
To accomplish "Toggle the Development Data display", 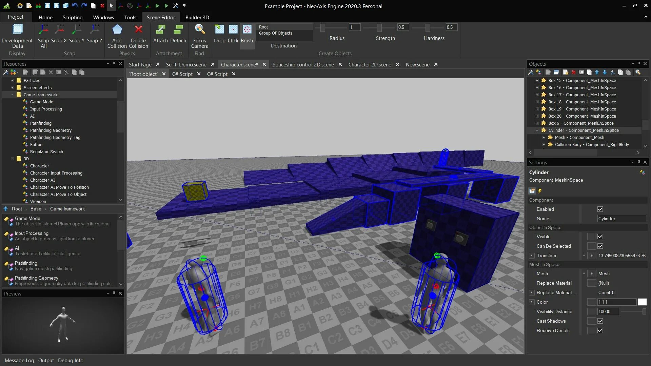I will (17, 30).
